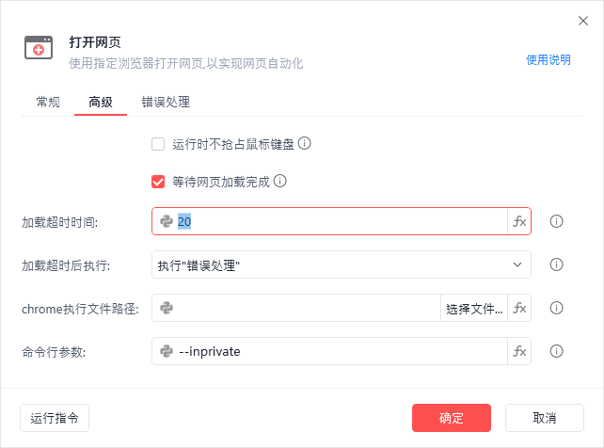Click info icon beside 运行时不抢占鼠标键盘

pos(305,144)
